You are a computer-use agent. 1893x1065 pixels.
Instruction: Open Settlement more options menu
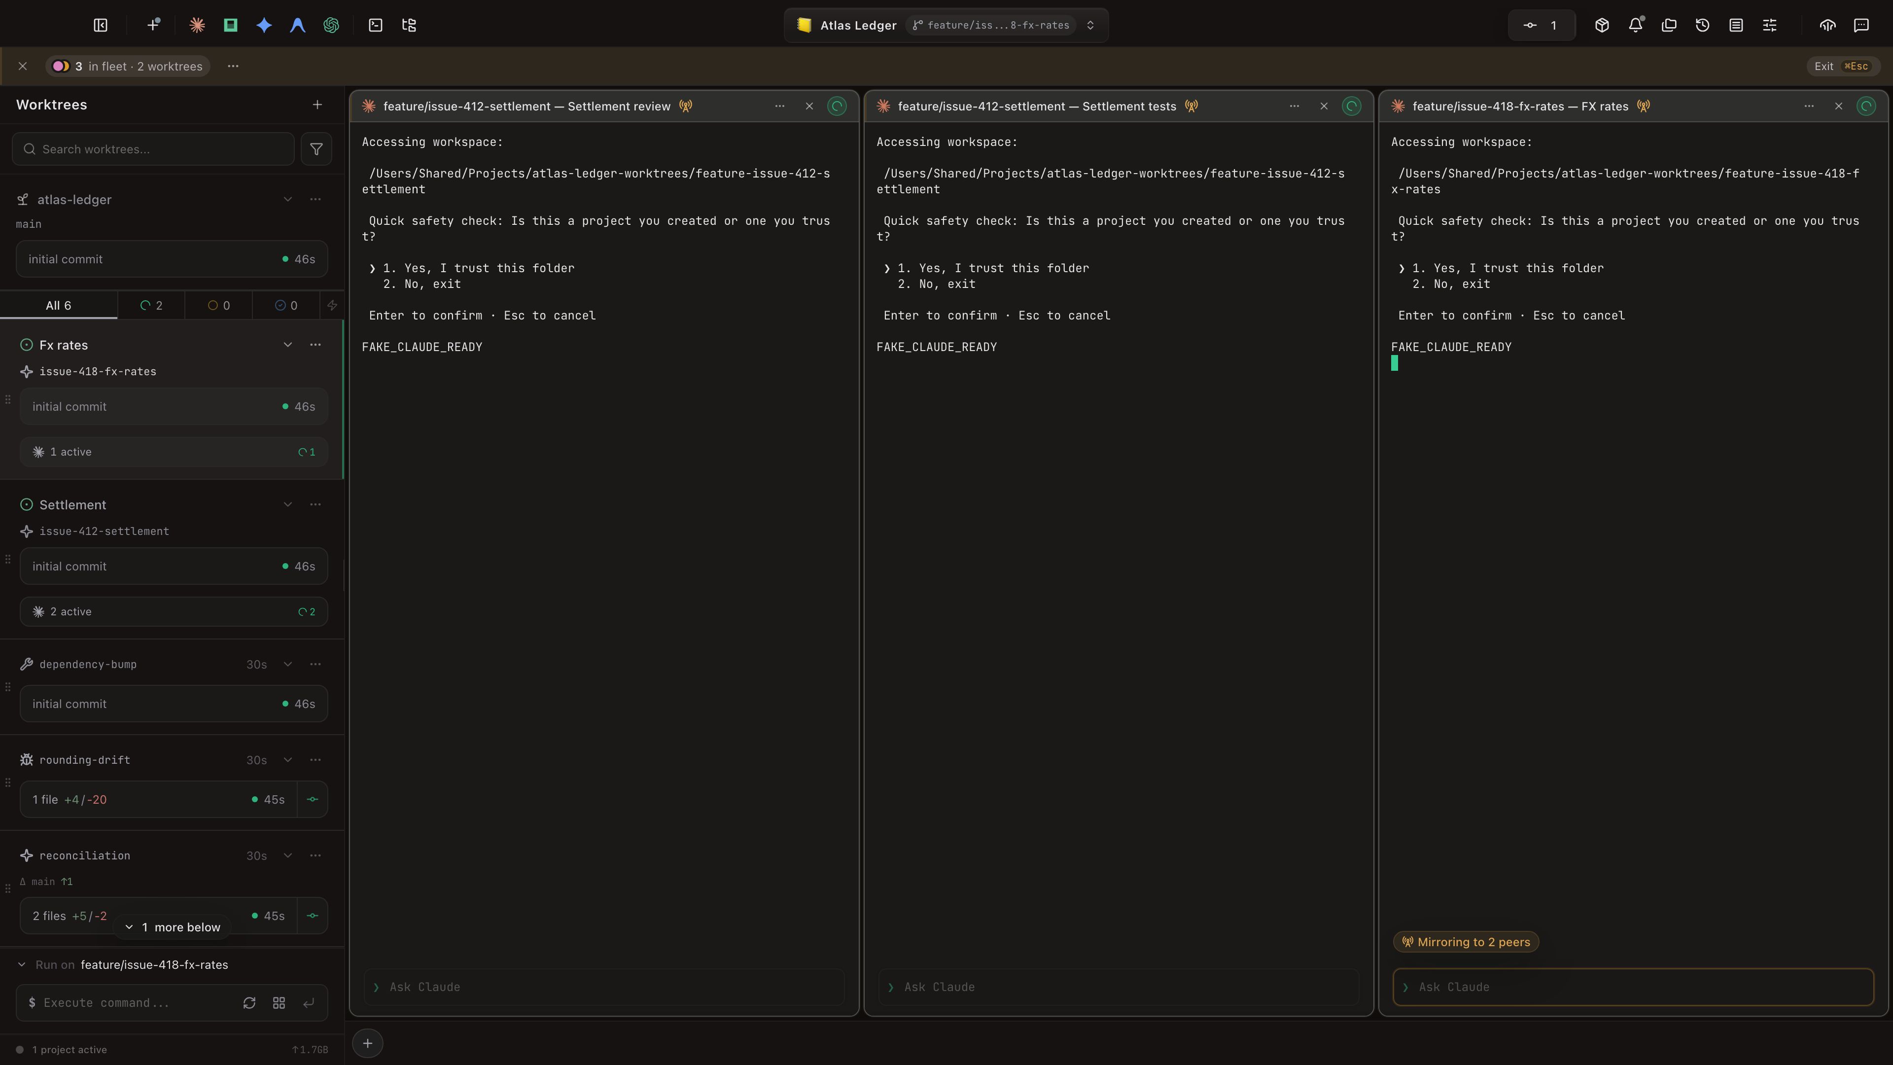[315, 504]
